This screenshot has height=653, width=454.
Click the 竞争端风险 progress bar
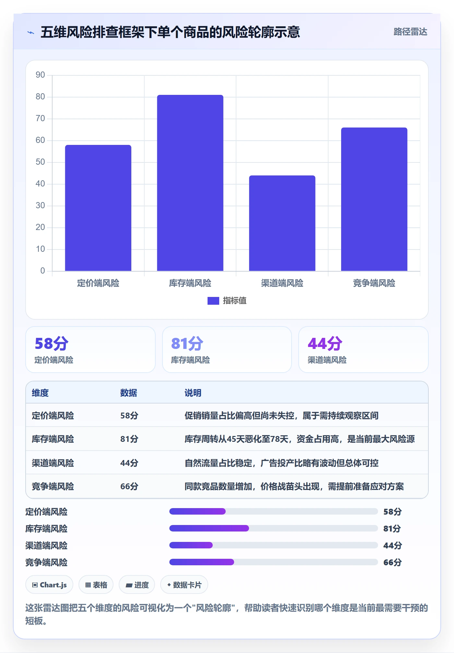tap(274, 562)
